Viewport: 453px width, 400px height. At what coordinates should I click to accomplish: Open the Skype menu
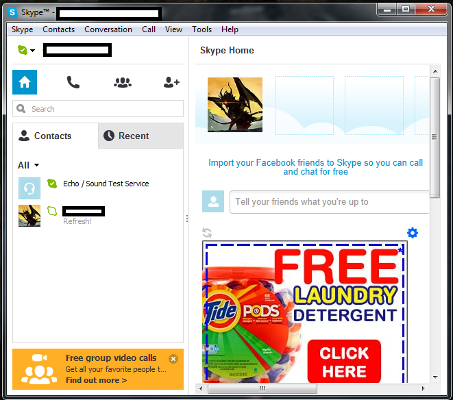click(x=22, y=29)
